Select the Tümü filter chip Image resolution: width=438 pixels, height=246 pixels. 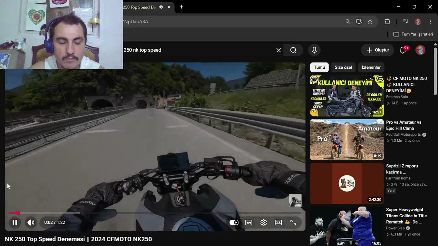coord(320,67)
